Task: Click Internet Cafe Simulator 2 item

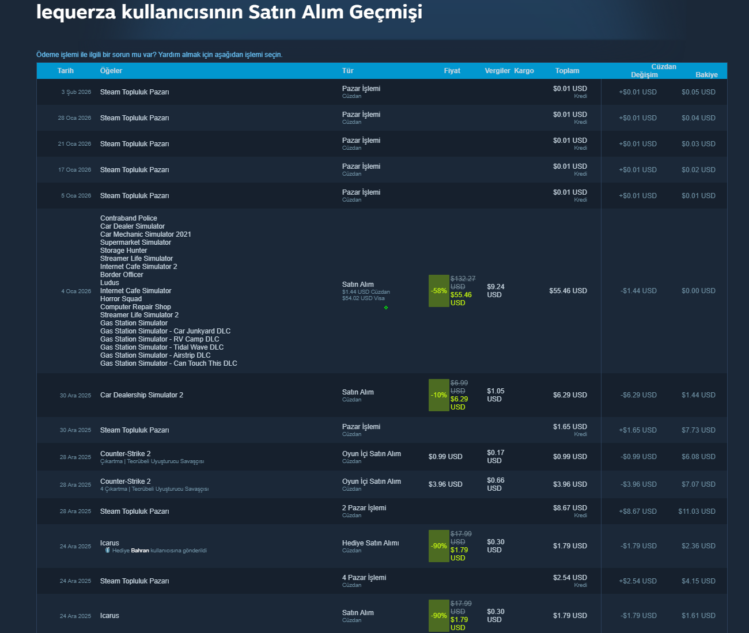Action: pos(139,267)
